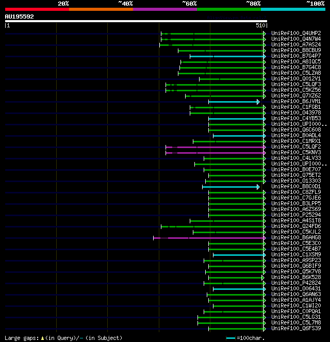Image resolution: width=330 pixels, height=342 pixels.
Task: Select the UniRef100_C1MRX1 label
Action: click(x=296, y=141)
